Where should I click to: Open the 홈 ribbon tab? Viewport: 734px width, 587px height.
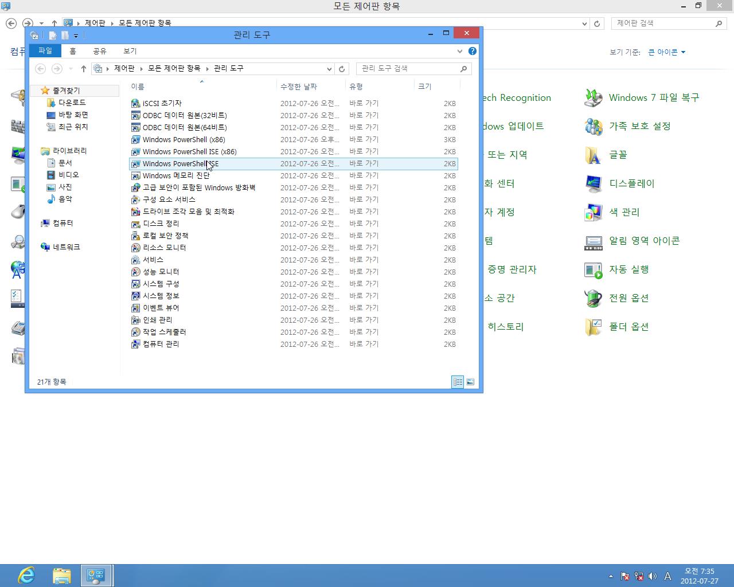(x=73, y=51)
